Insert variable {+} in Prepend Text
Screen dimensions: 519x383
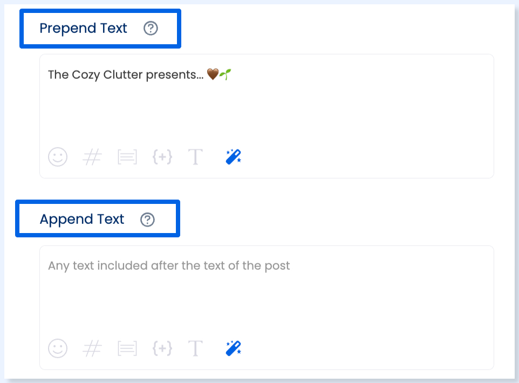point(162,156)
